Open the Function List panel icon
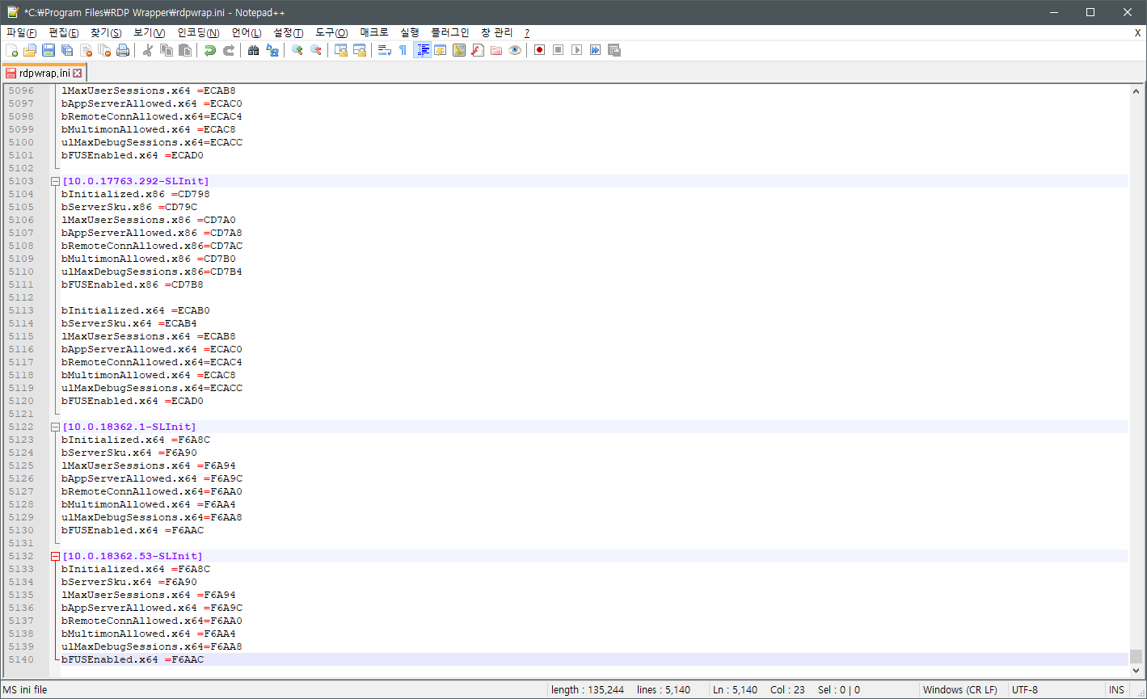The height and width of the screenshot is (699, 1147). (x=478, y=50)
